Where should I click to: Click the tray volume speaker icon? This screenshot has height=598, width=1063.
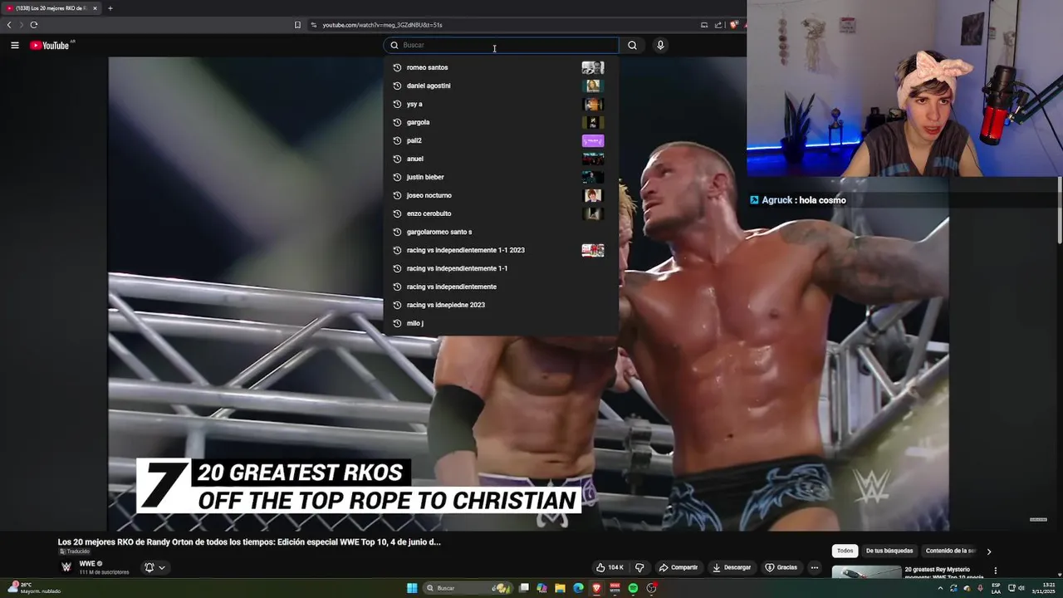pyautogui.click(x=1021, y=588)
